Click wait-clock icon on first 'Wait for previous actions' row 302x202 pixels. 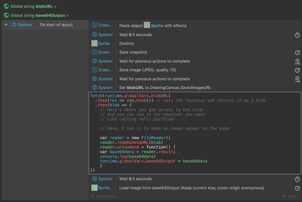click(x=297, y=61)
